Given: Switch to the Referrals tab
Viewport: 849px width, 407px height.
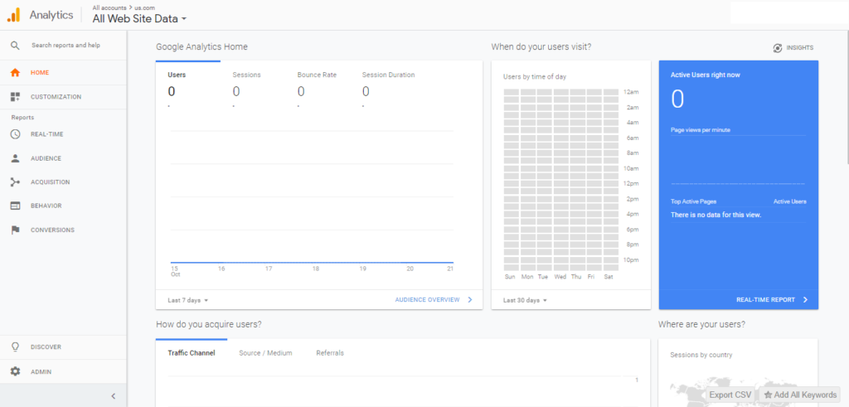Looking at the screenshot, I should (330, 353).
